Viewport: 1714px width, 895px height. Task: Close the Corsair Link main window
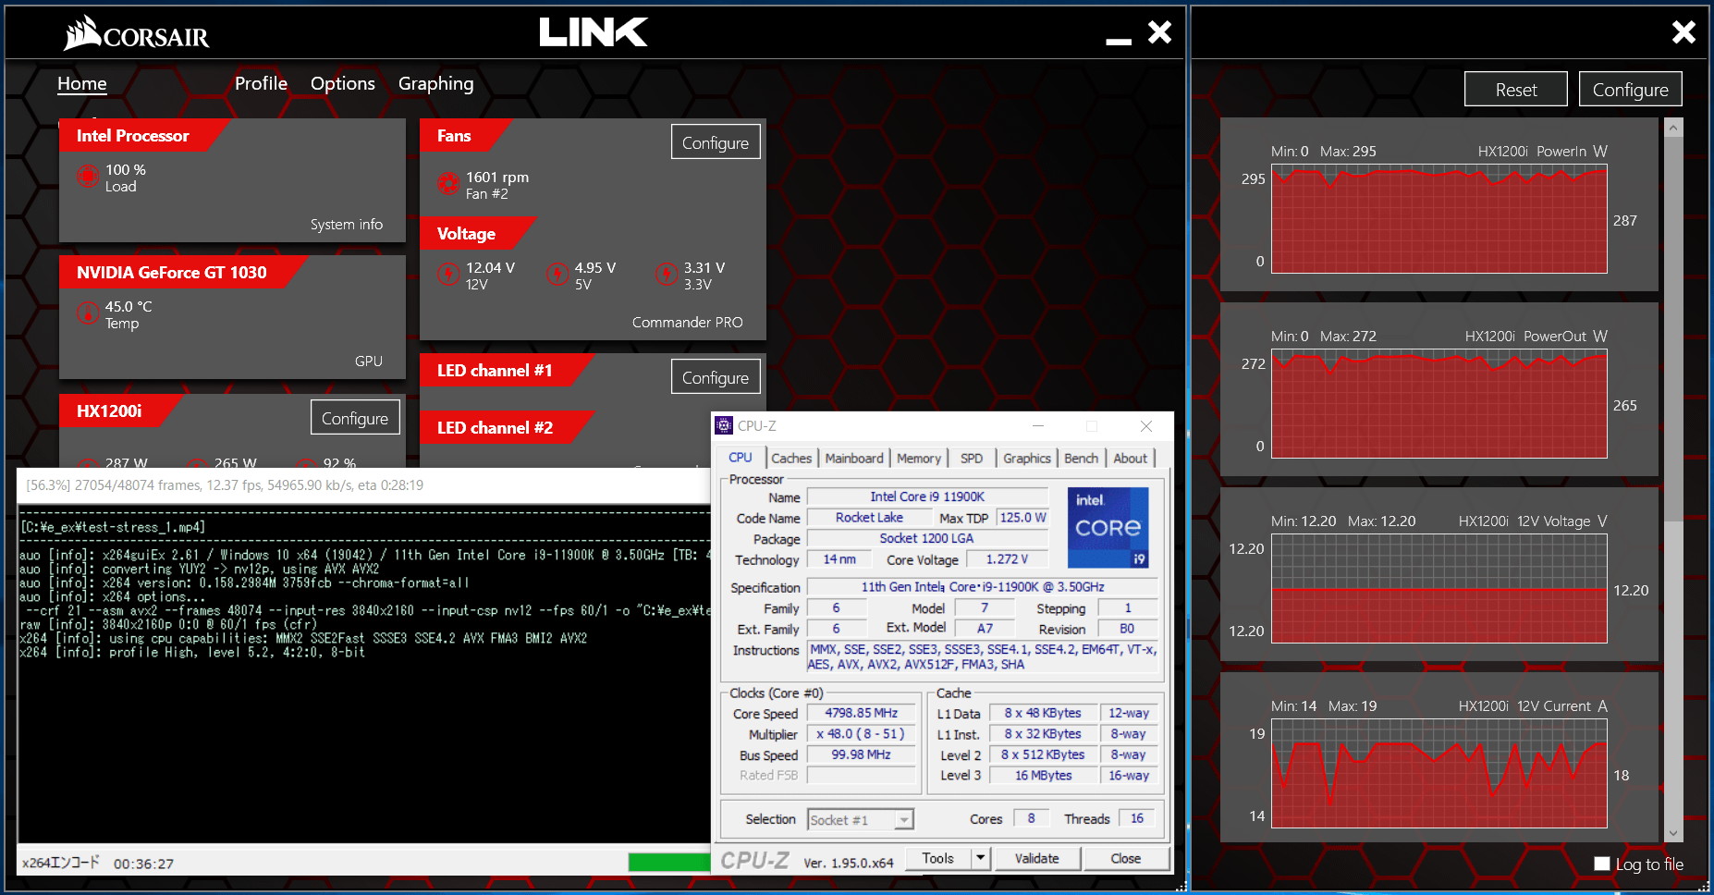(1159, 32)
